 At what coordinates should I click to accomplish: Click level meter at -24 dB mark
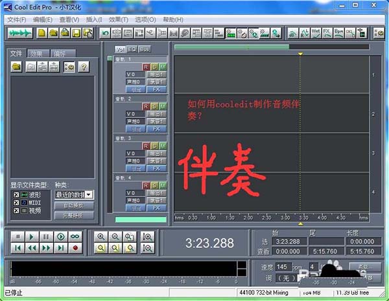pos(164,282)
